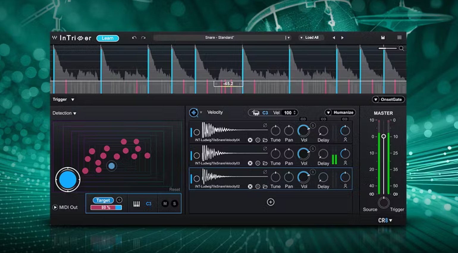This screenshot has height=253, width=458.
Task: Toggle the link icon above the Vol column
Action: point(303,119)
